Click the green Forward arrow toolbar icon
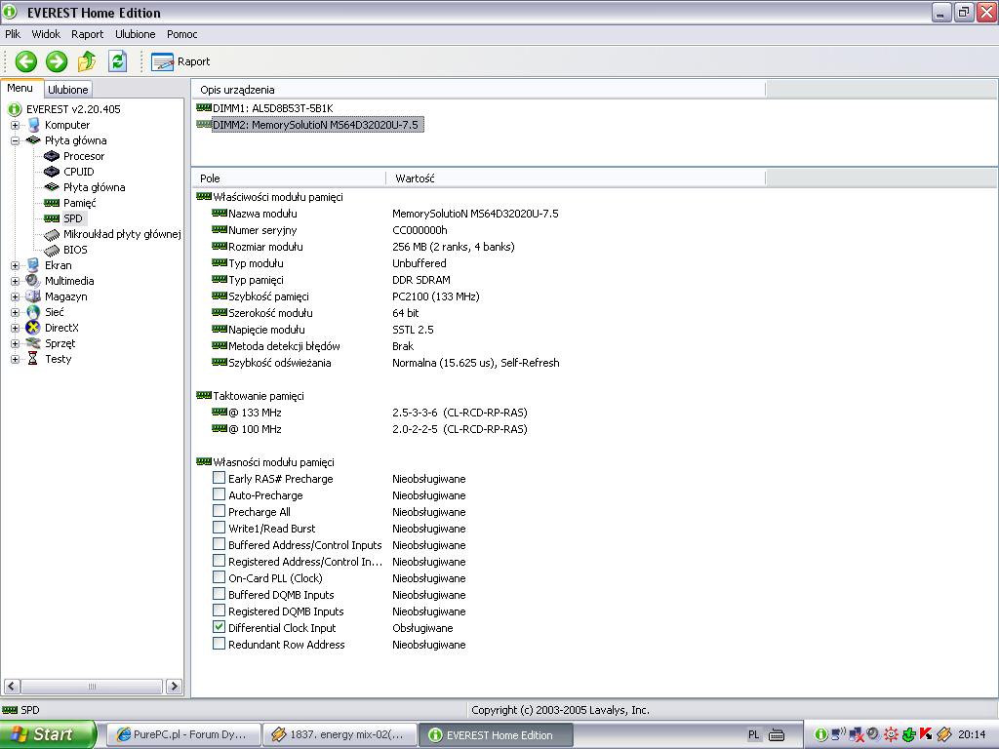The width and height of the screenshot is (999, 749). pyautogui.click(x=57, y=61)
